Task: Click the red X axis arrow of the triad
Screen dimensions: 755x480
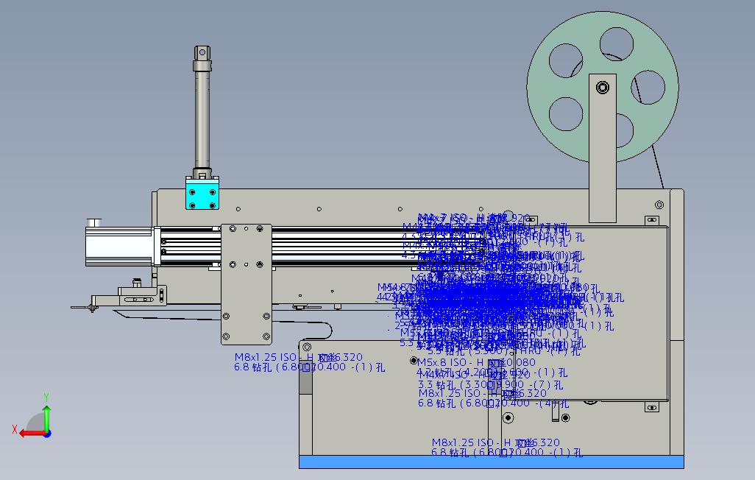Action: pyautogui.click(x=32, y=434)
